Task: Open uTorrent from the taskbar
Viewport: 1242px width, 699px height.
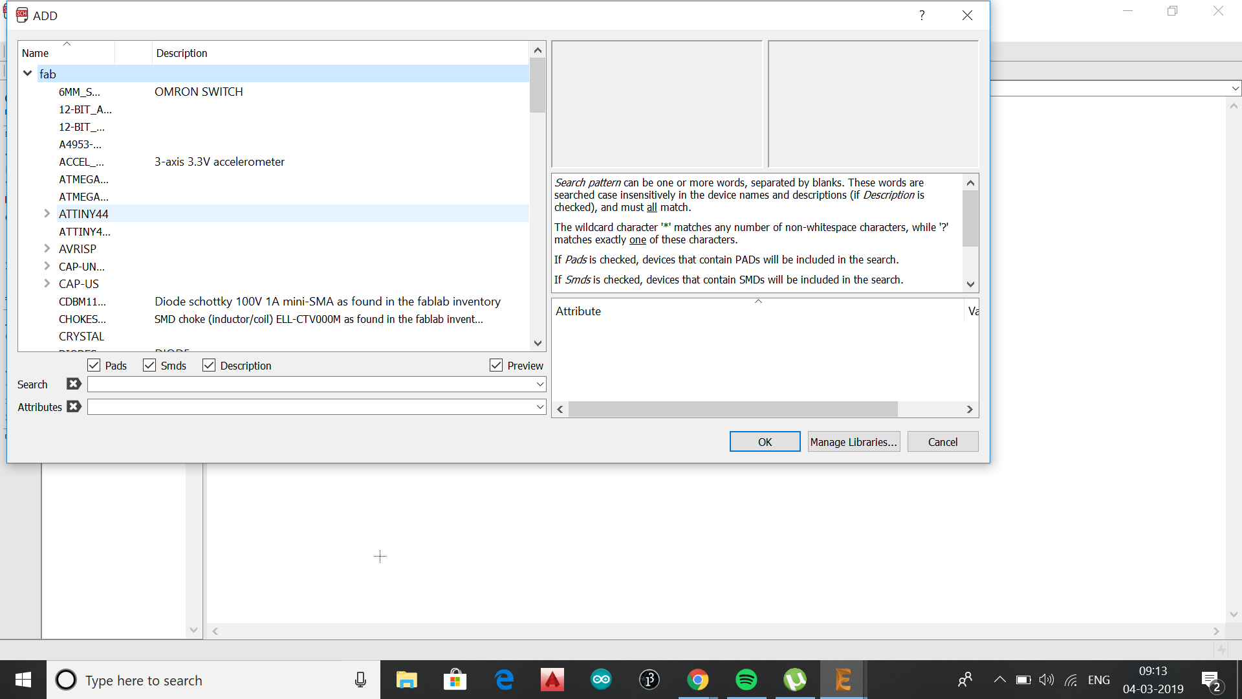Action: [794, 680]
